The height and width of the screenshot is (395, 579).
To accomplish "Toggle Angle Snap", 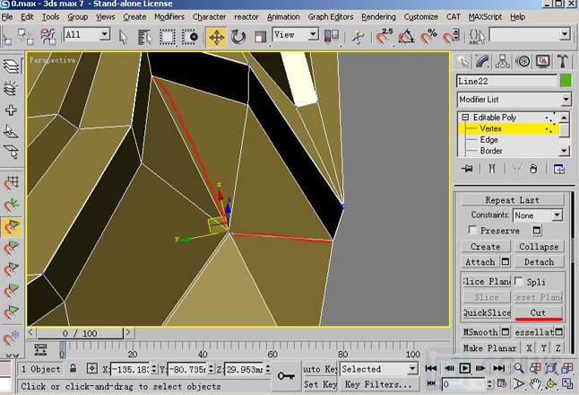I will (406, 37).
